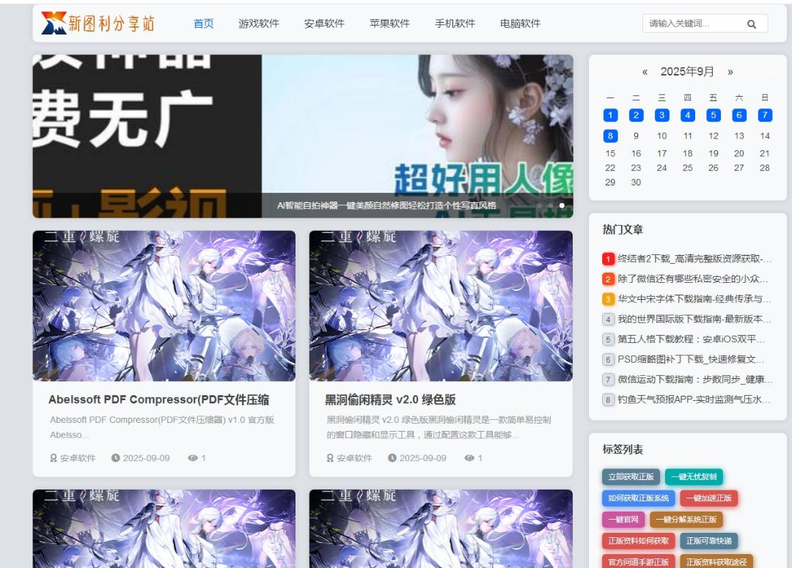The image size is (792, 568).
Task: Open the 游戏软件 nav item
Action: (259, 23)
